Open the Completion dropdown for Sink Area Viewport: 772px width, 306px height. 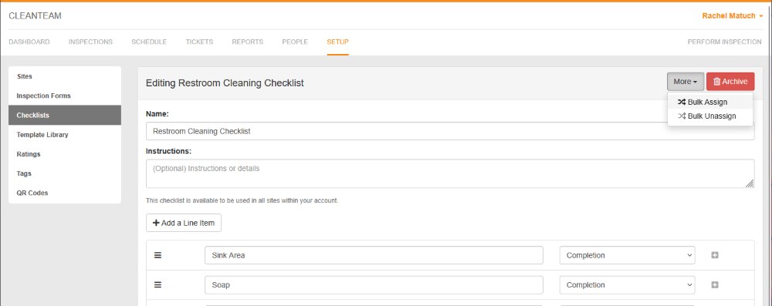(x=627, y=255)
